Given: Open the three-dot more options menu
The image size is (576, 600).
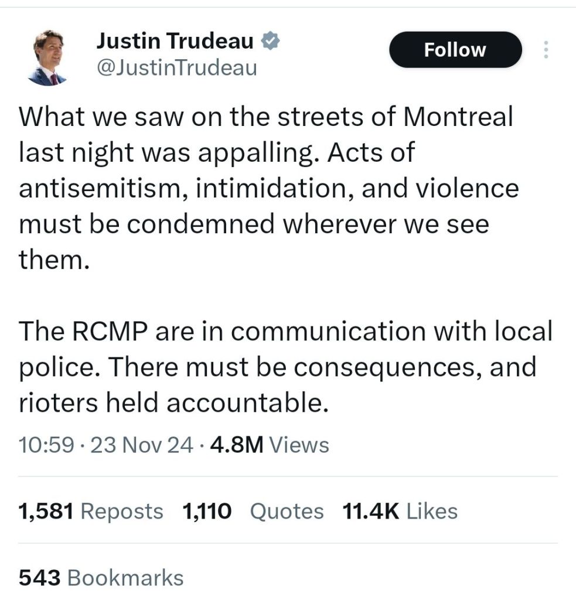Looking at the screenshot, I should (546, 50).
